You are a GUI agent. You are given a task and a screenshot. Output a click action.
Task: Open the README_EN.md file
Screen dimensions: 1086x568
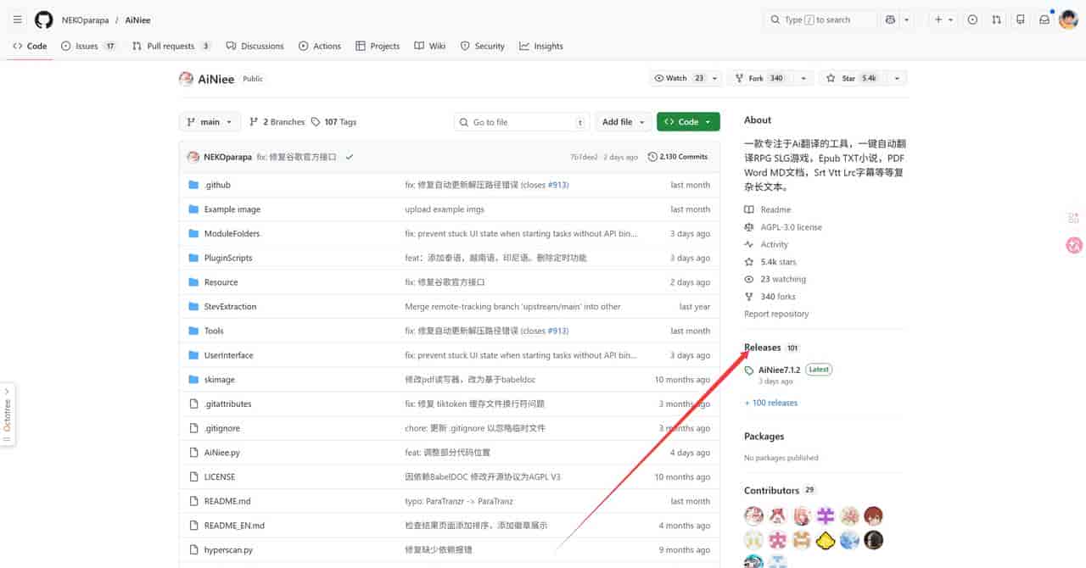[234, 526]
